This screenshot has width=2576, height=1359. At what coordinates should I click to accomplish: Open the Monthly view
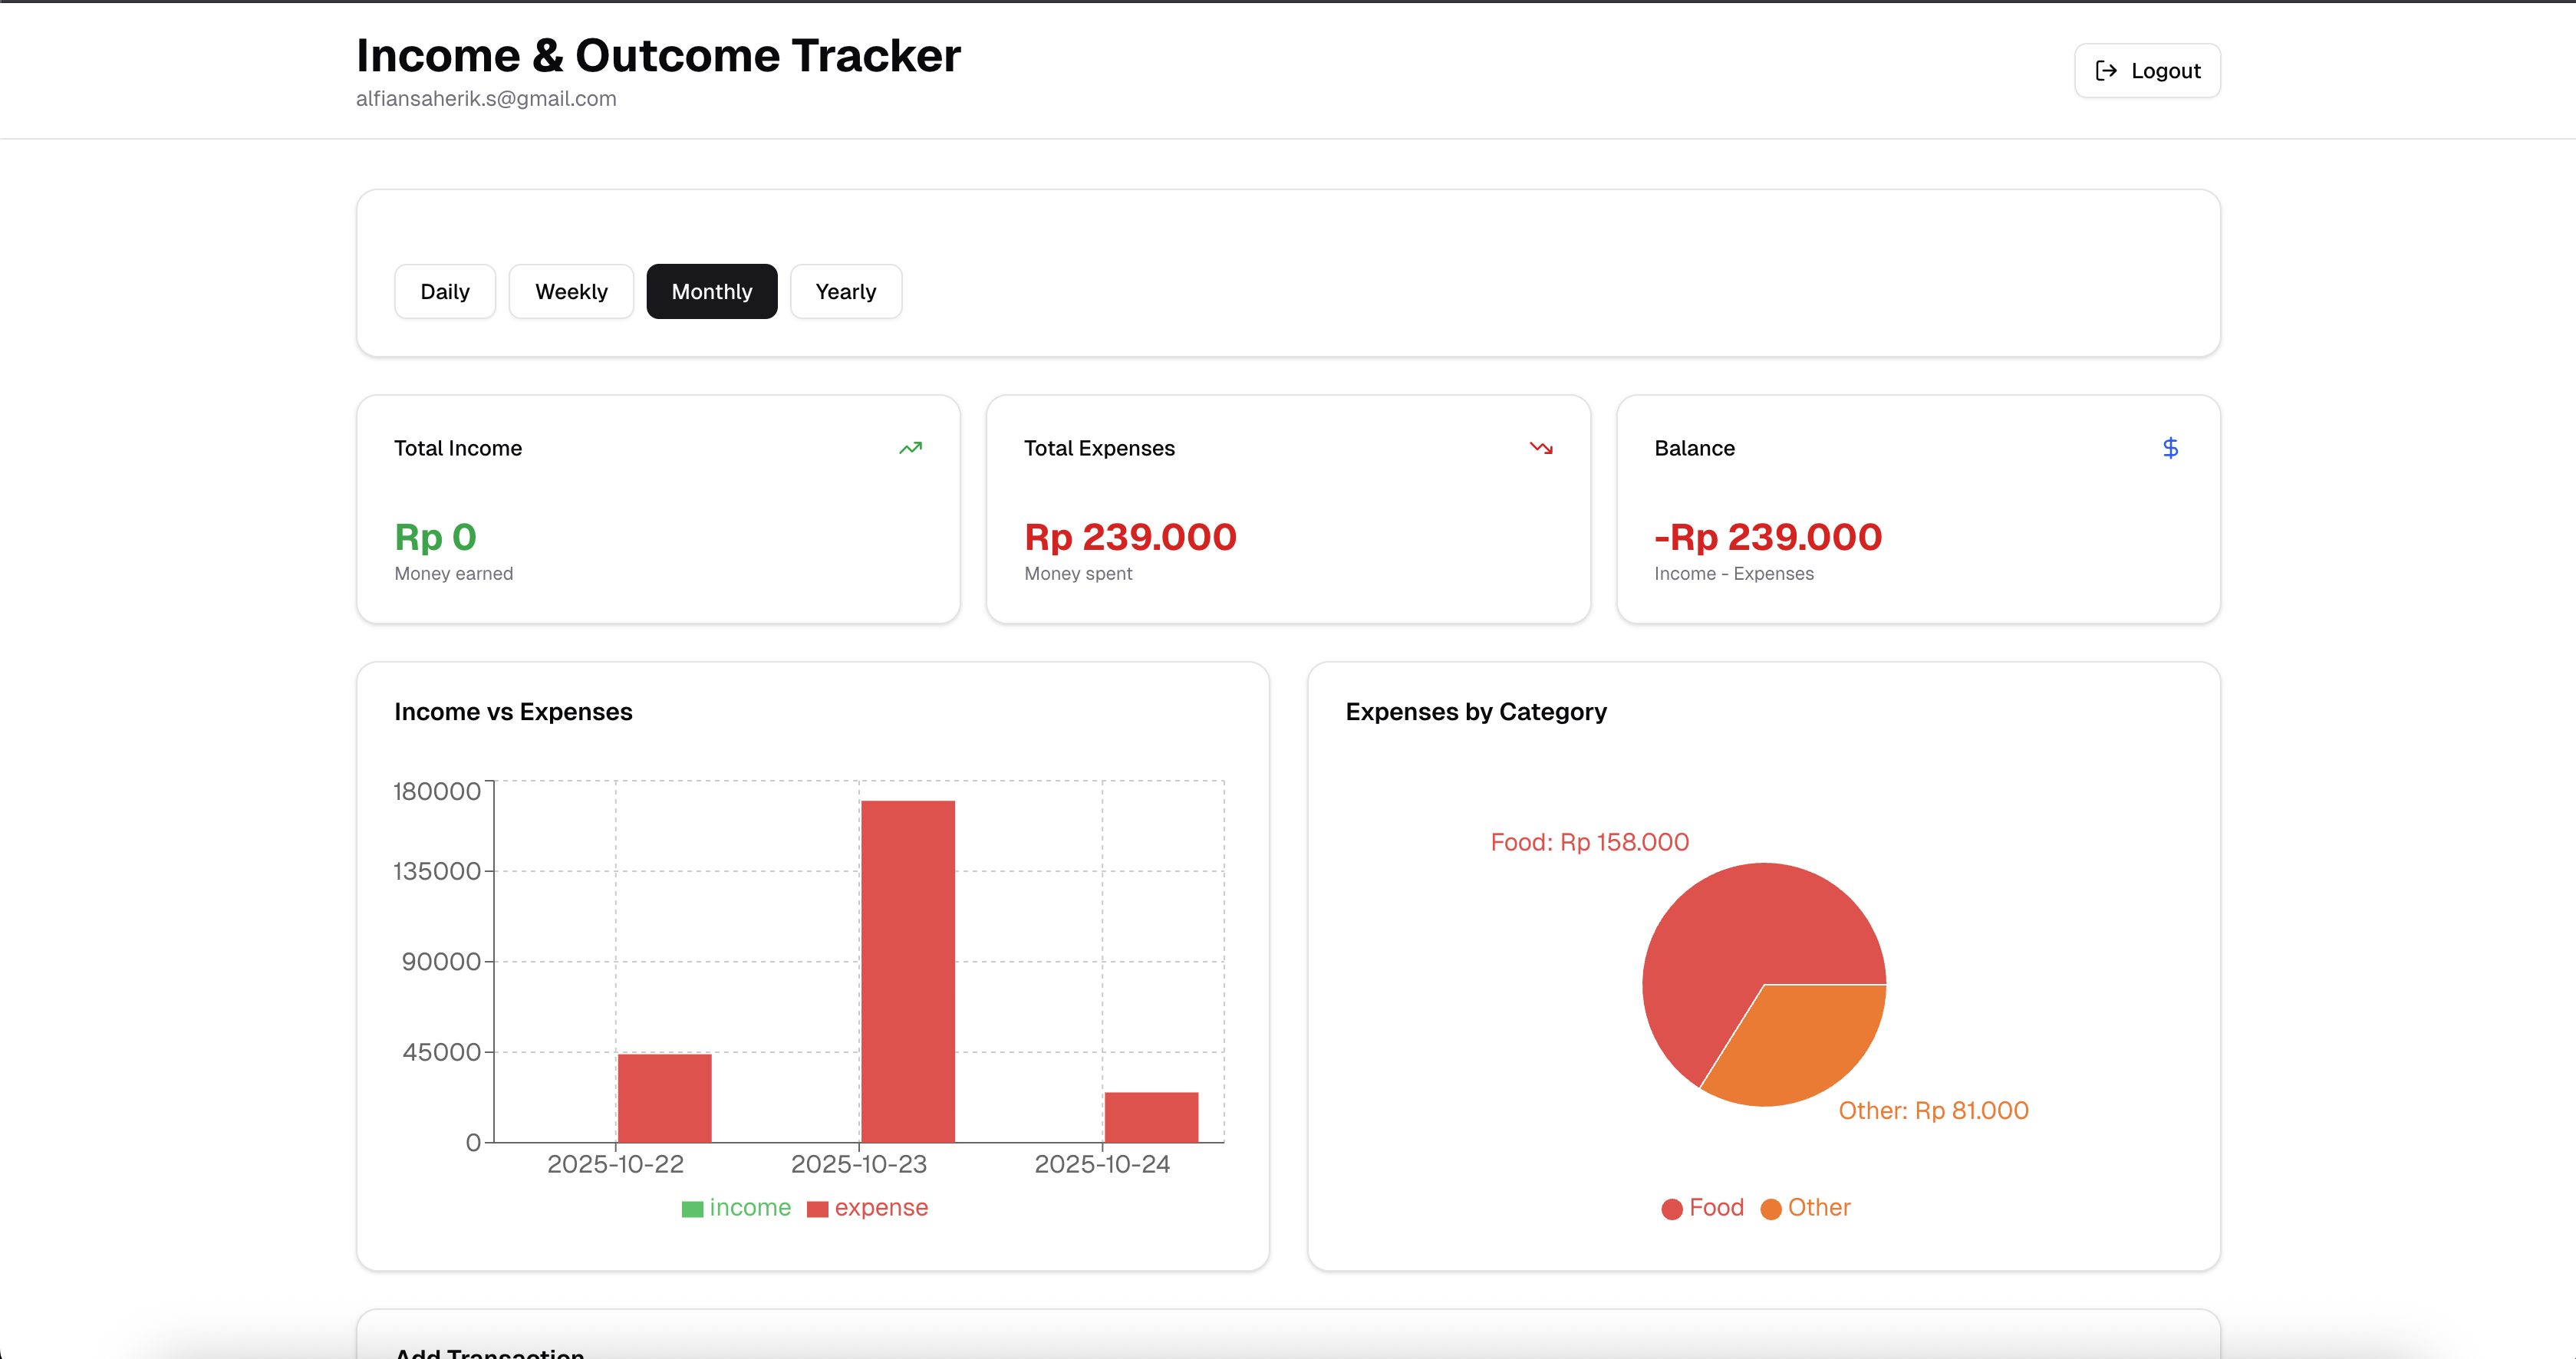711,291
